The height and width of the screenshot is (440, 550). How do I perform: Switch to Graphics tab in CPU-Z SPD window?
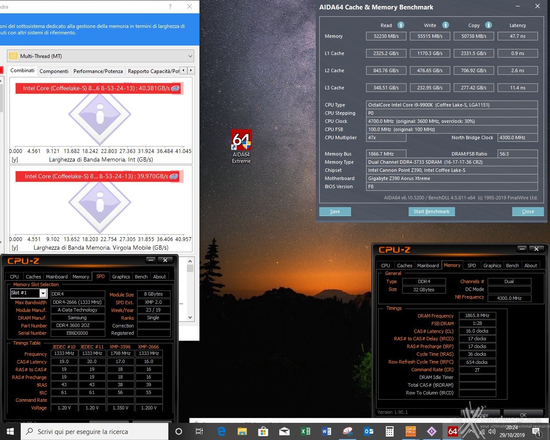point(121,277)
